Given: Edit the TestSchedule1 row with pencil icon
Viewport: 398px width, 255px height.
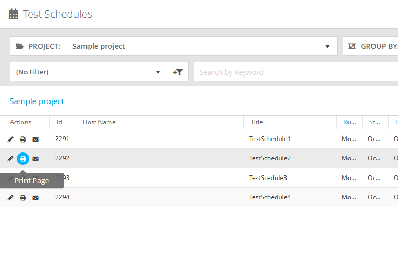Looking at the screenshot, I should (x=10, y=139).
